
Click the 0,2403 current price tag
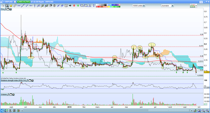coord(207,72)
